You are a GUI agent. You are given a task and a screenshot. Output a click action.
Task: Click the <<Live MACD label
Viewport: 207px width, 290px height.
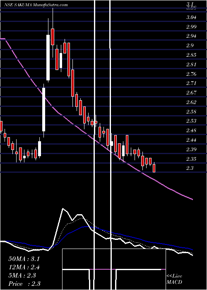tap(174, 279)
